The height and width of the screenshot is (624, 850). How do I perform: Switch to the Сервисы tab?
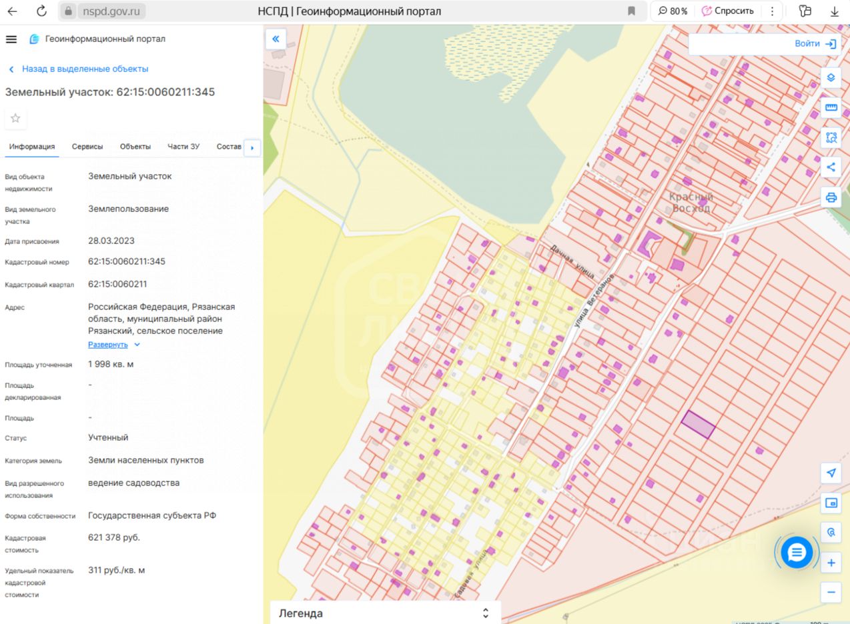[87, 147]
